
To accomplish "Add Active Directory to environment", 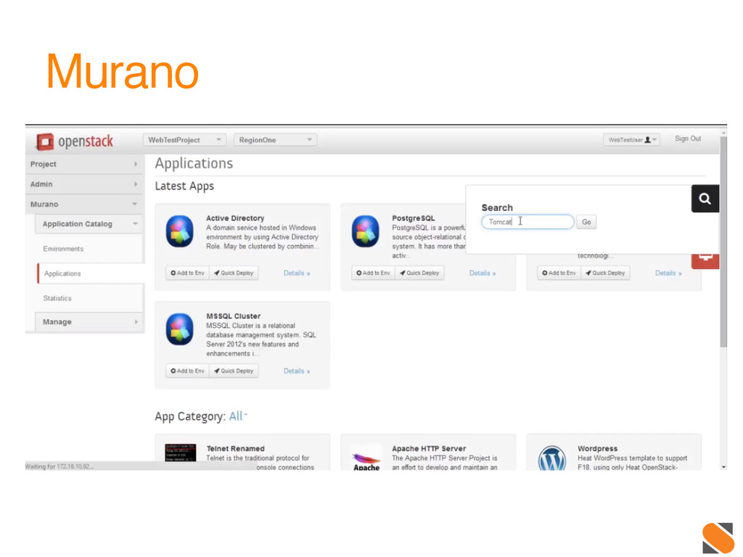I will [188, 273].
